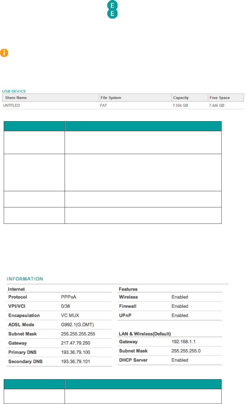Click the Share Name column header
Viewport: 248px width, 404px height.
pos(16,98)
